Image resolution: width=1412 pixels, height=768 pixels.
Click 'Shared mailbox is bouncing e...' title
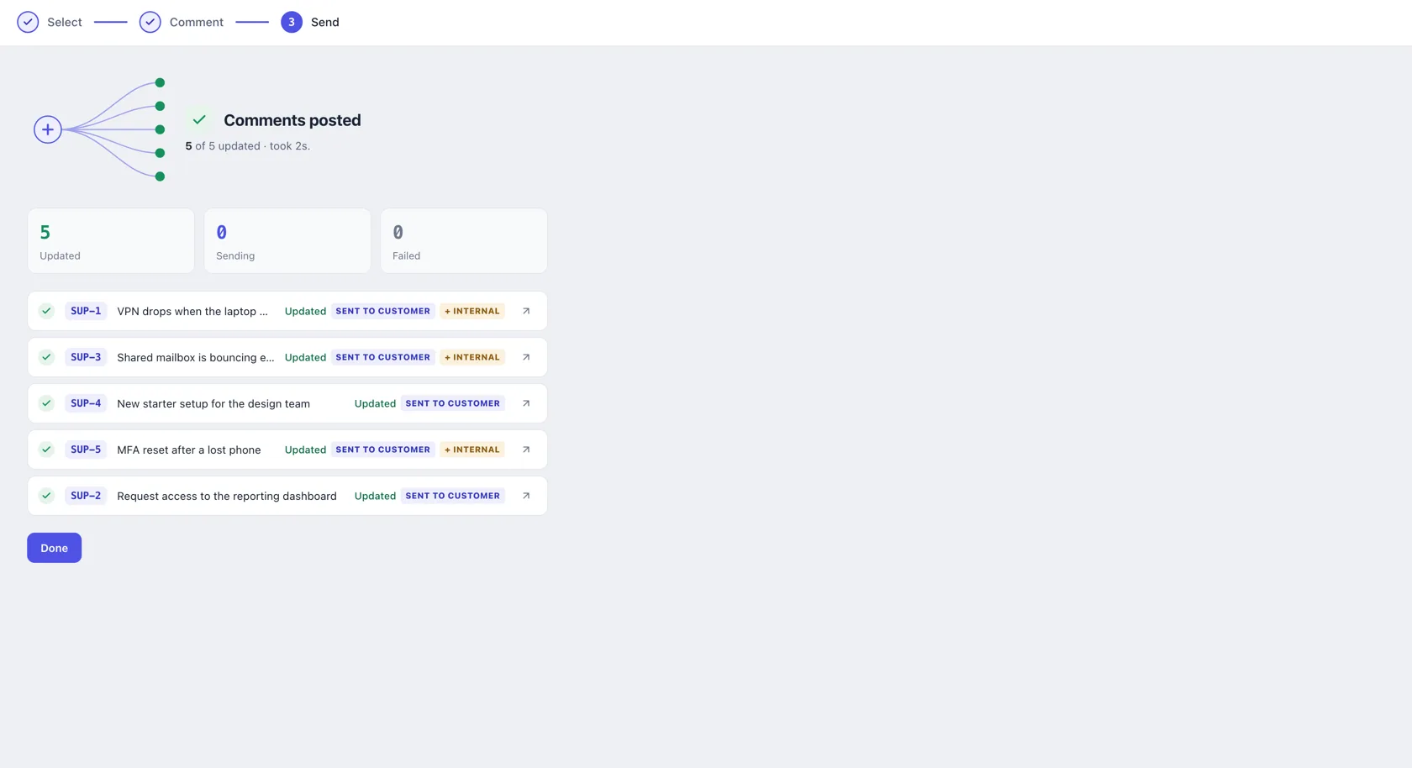(196, 357)
